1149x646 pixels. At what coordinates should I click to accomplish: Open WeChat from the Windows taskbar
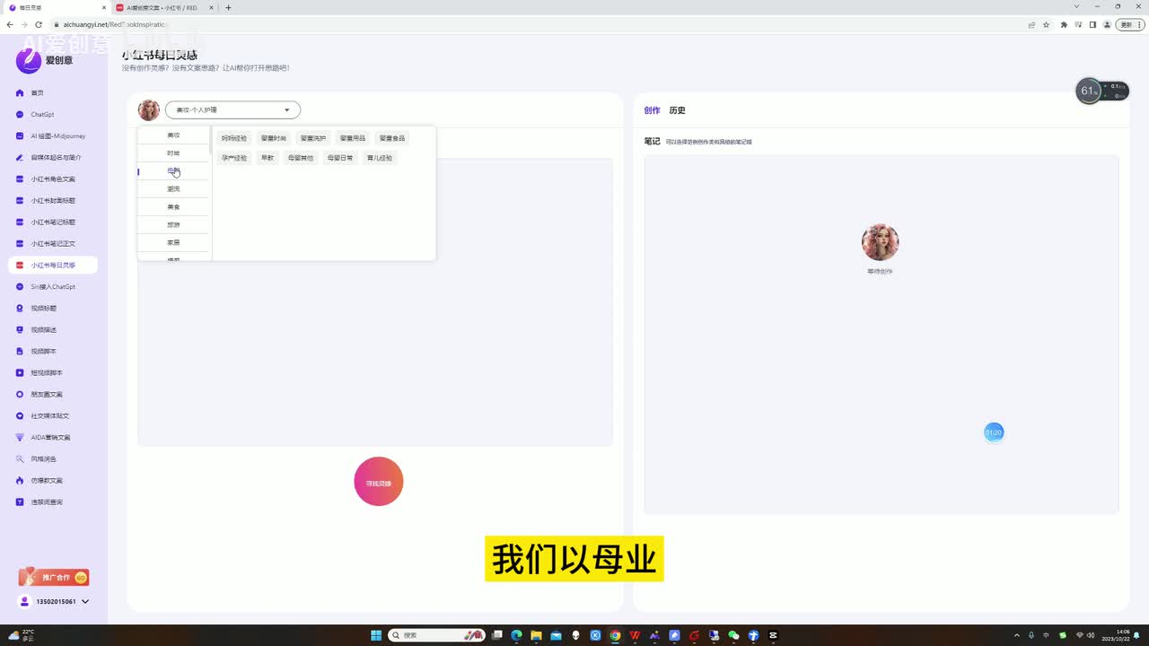(x=733, y=635)
